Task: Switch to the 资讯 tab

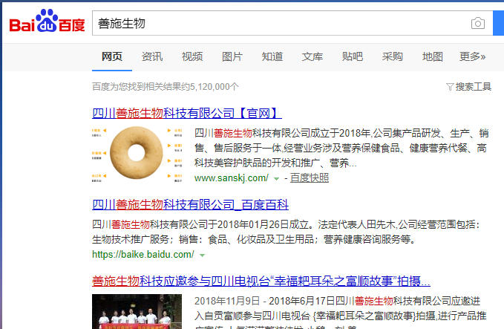Action: pos(152,56)
